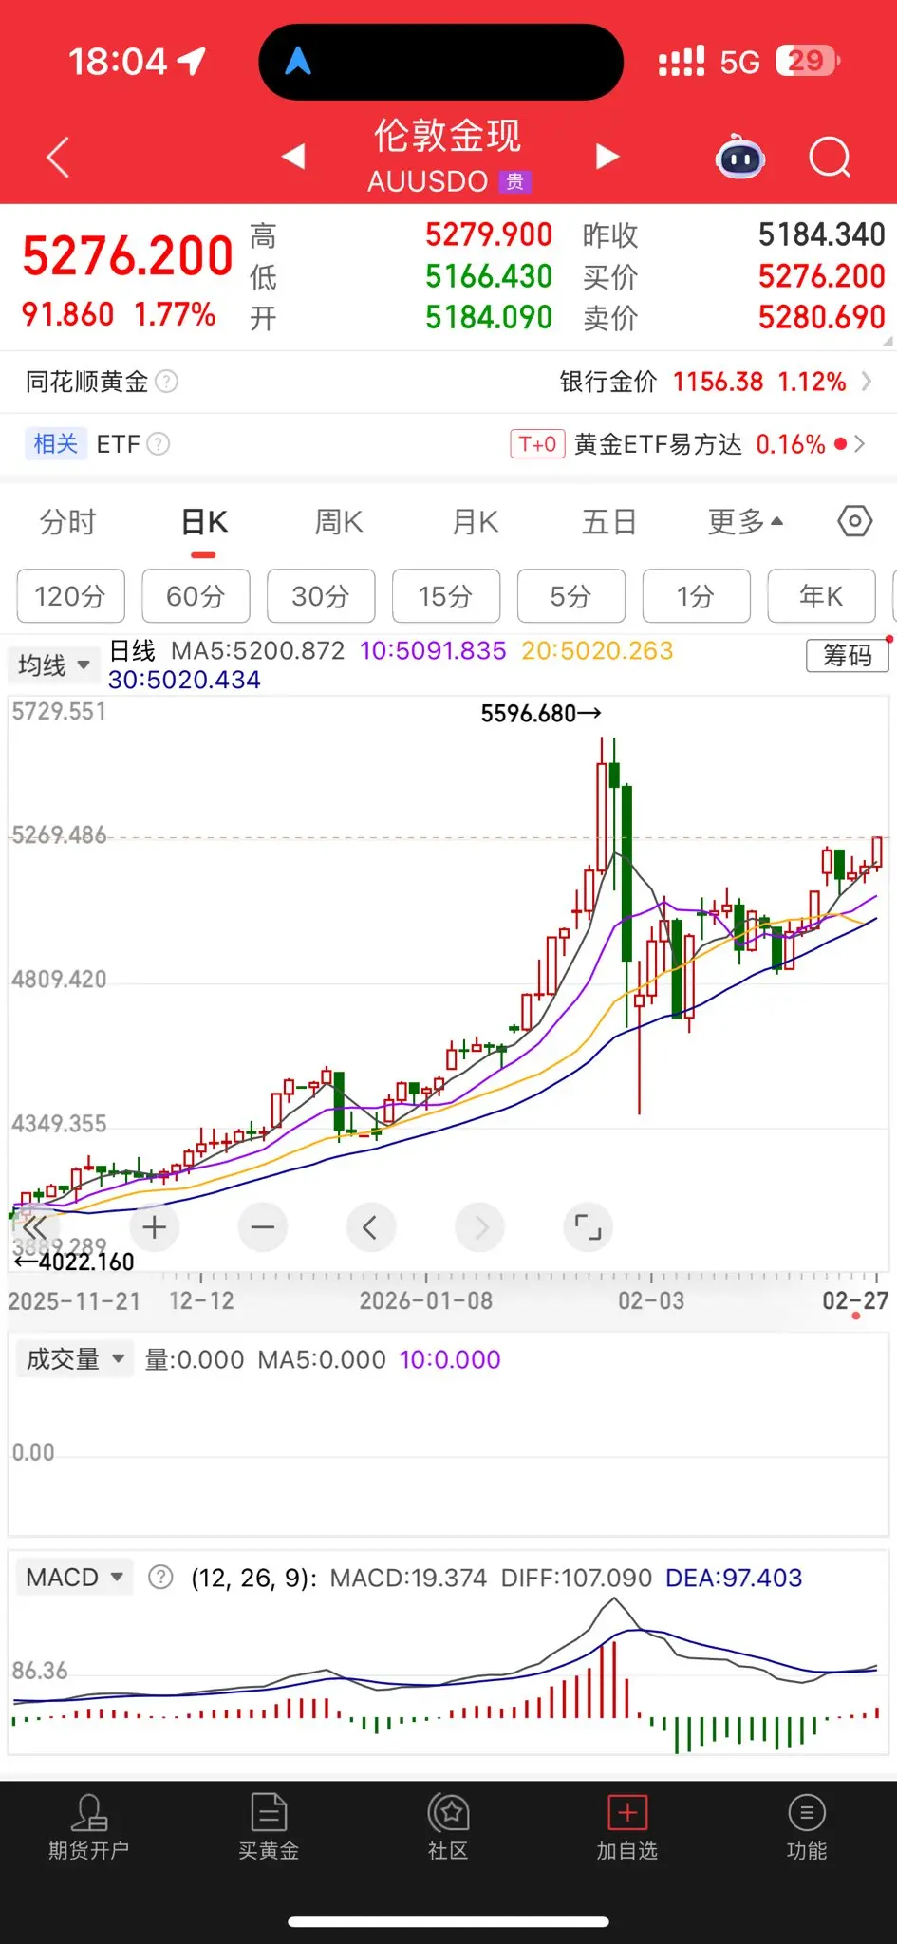Screen dimensions: 897x1944
Task: Tap 30:5020.434 moving average value
Action: click(184, 680)
